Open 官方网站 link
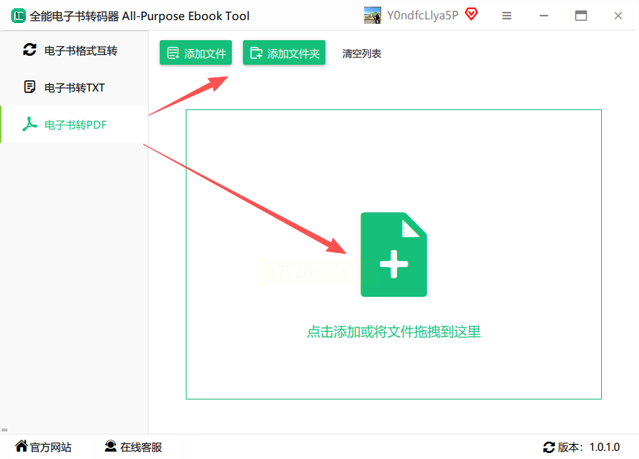Viewport: 639px width, 459px height. [43, 447]
